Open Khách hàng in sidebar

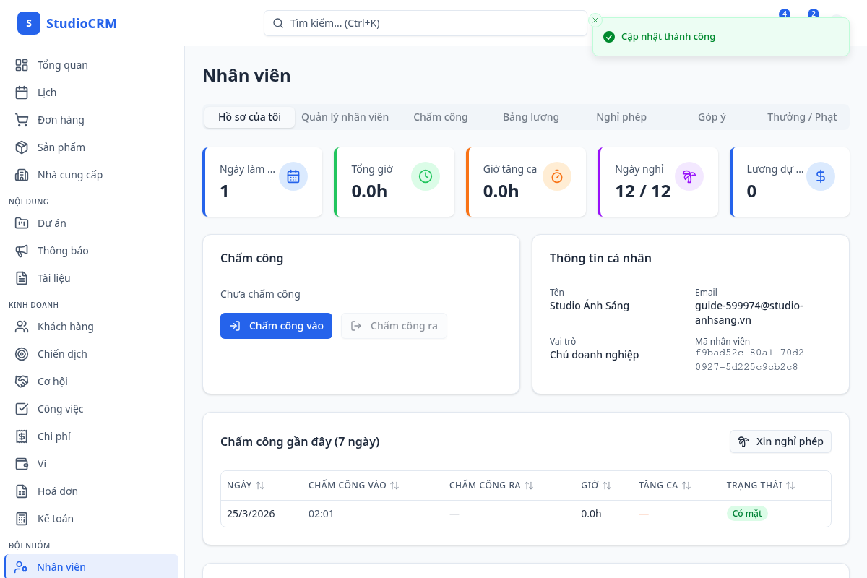point(65,327)
